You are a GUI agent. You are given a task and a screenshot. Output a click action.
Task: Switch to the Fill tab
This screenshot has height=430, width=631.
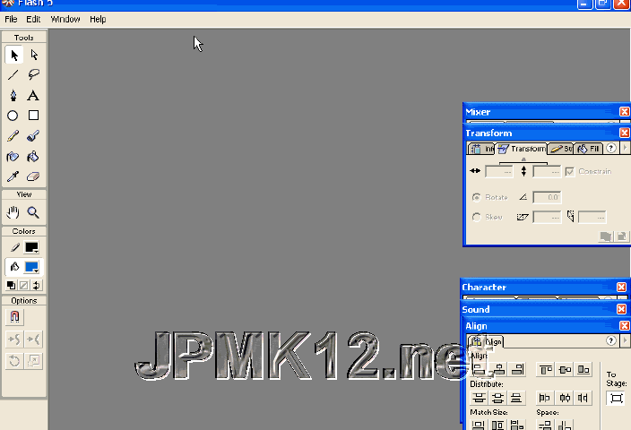589,149
